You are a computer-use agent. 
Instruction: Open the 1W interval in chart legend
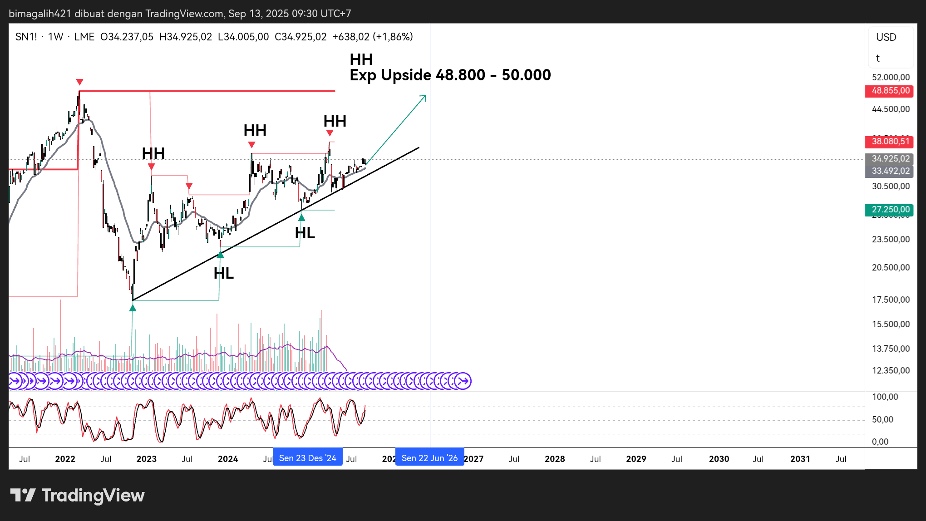[x=55, y=37]
